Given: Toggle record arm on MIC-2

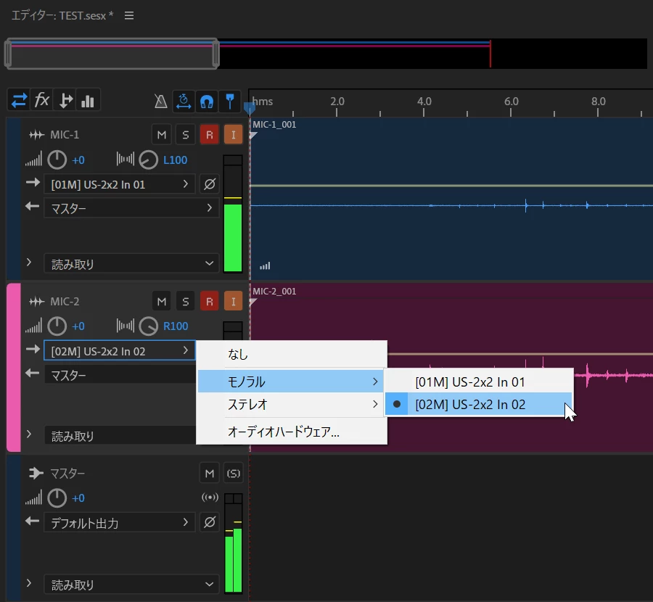Looking at the screenshot, I should tap(210, 301).
